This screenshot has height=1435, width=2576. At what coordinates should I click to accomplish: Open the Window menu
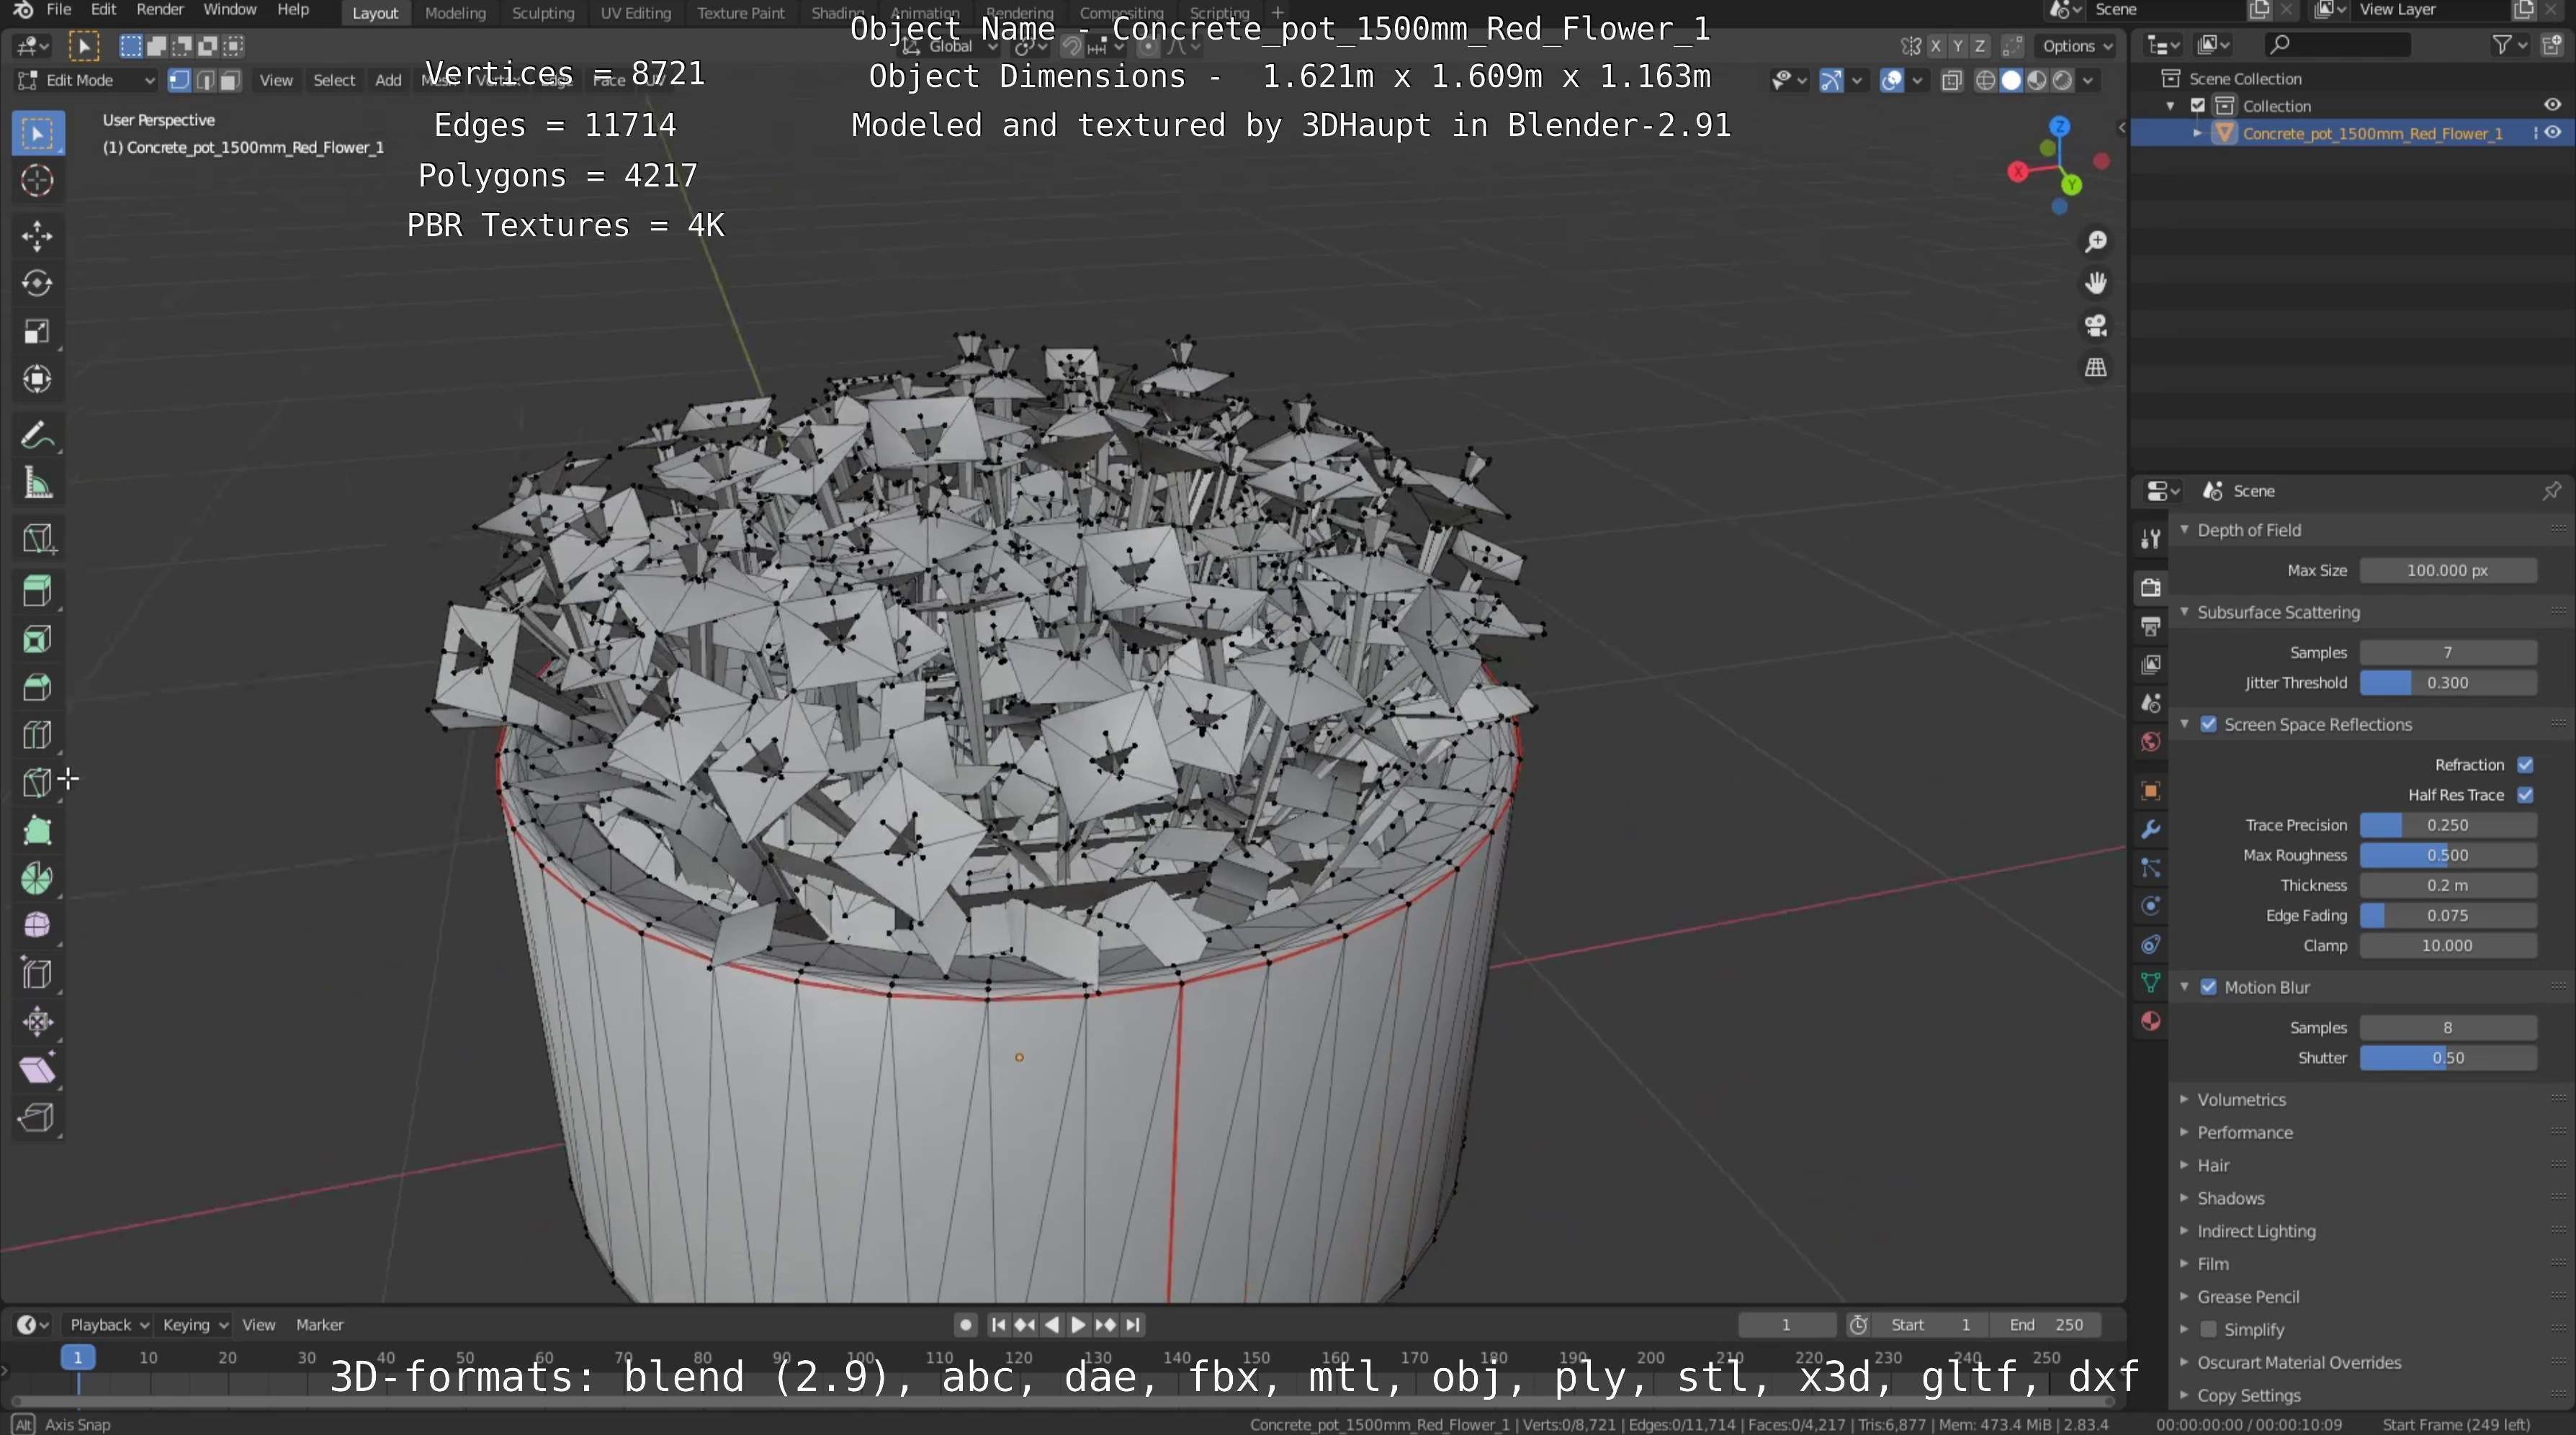tap(230, 10)
